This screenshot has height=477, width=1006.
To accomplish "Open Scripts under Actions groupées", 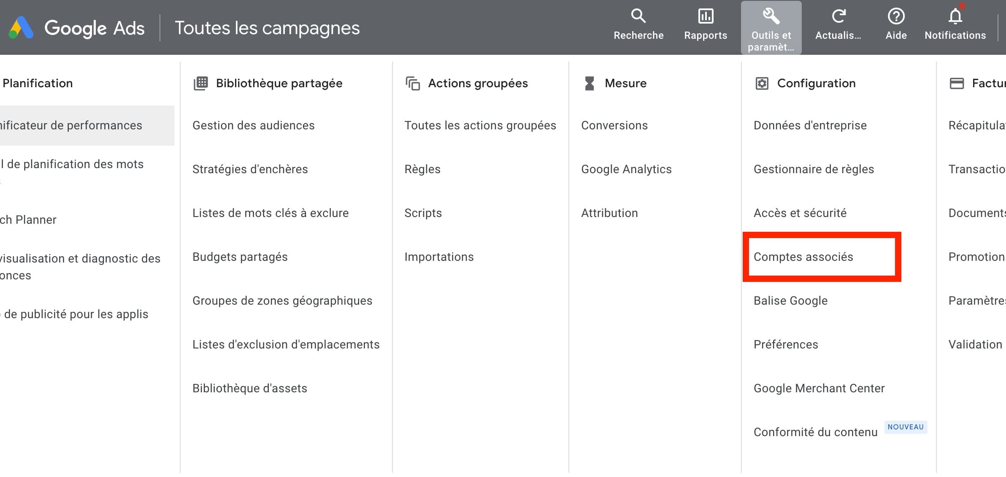I will (x=423, y=213).
